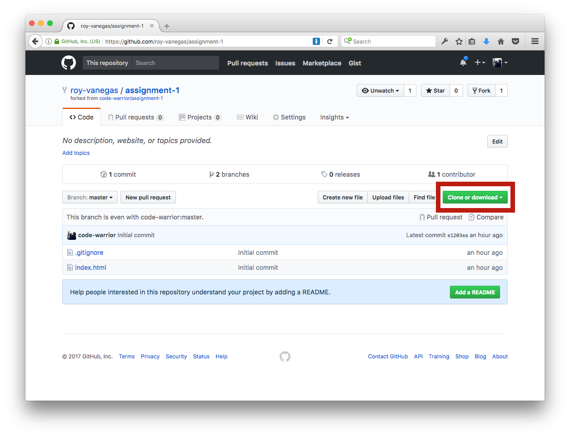Open the Projects tab
Screen dimensions: 570x437
pyautogui.click(x=200, y=117)
